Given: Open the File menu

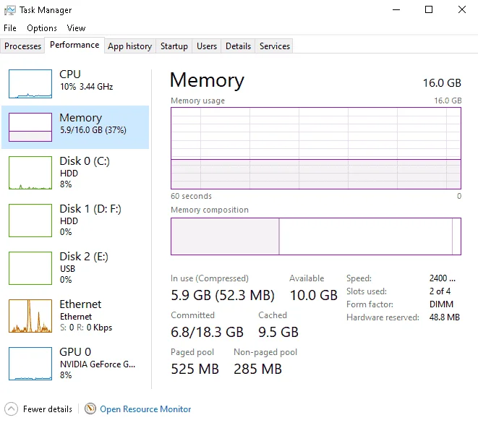Looking at the screenshot, I should click(10, 28).
